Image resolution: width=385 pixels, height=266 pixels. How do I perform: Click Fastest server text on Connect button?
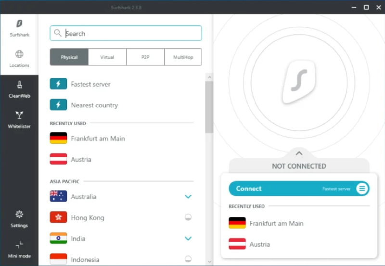(336, 189)
